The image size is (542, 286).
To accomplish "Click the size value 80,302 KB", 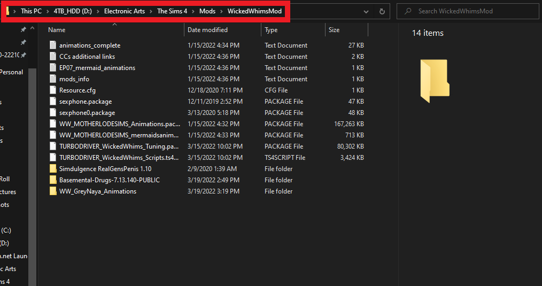I will (x=351, y=146).
